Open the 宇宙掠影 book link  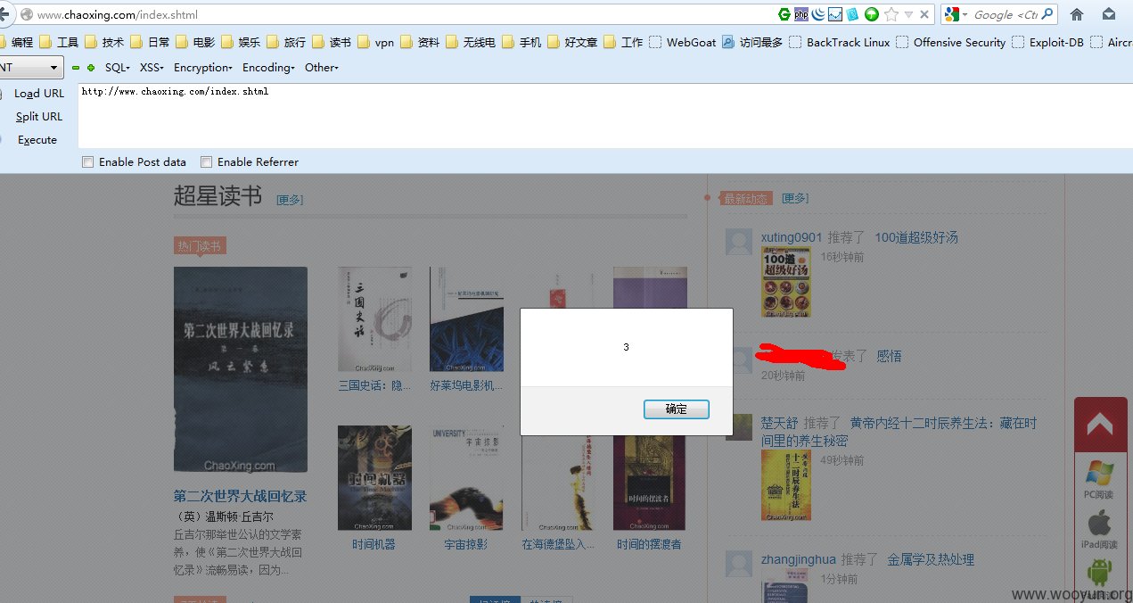point(466,544)
